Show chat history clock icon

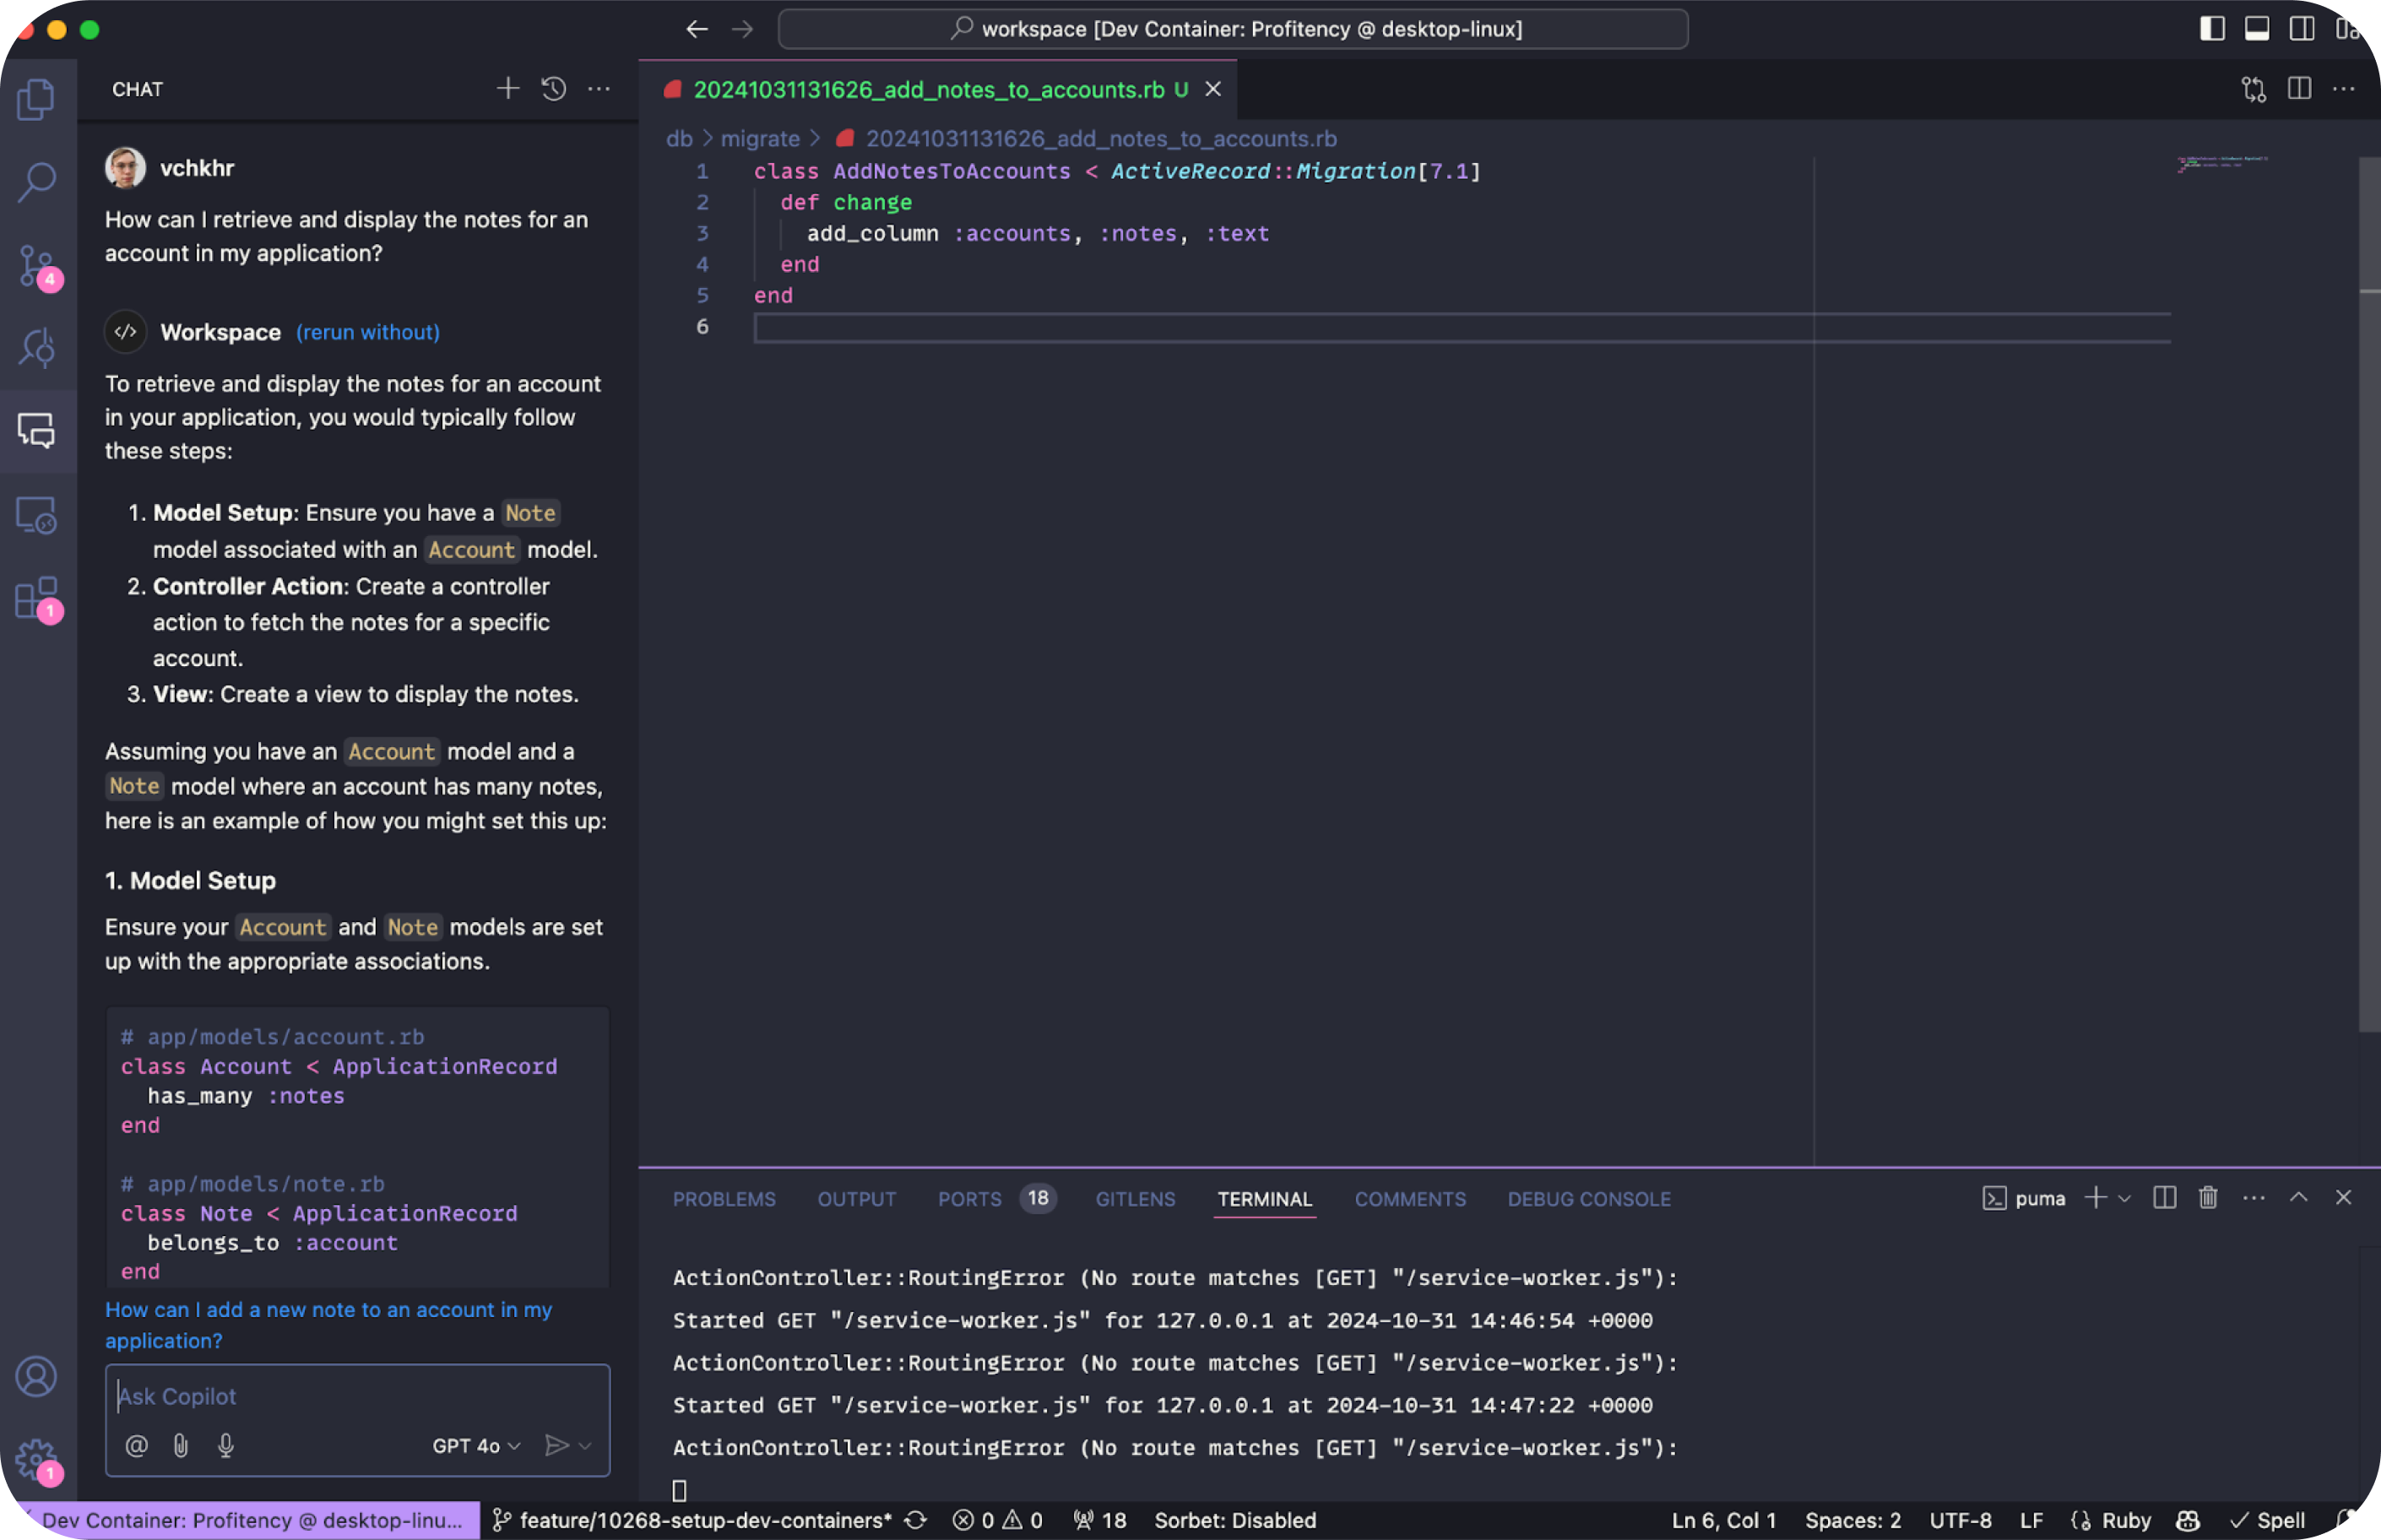coord(554,89)
